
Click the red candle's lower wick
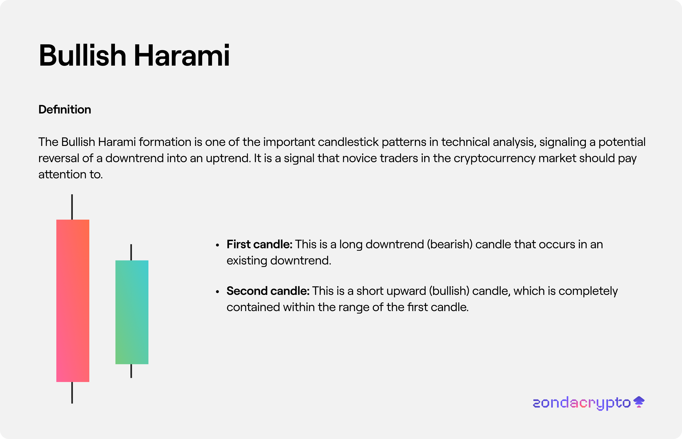(72, 393)
